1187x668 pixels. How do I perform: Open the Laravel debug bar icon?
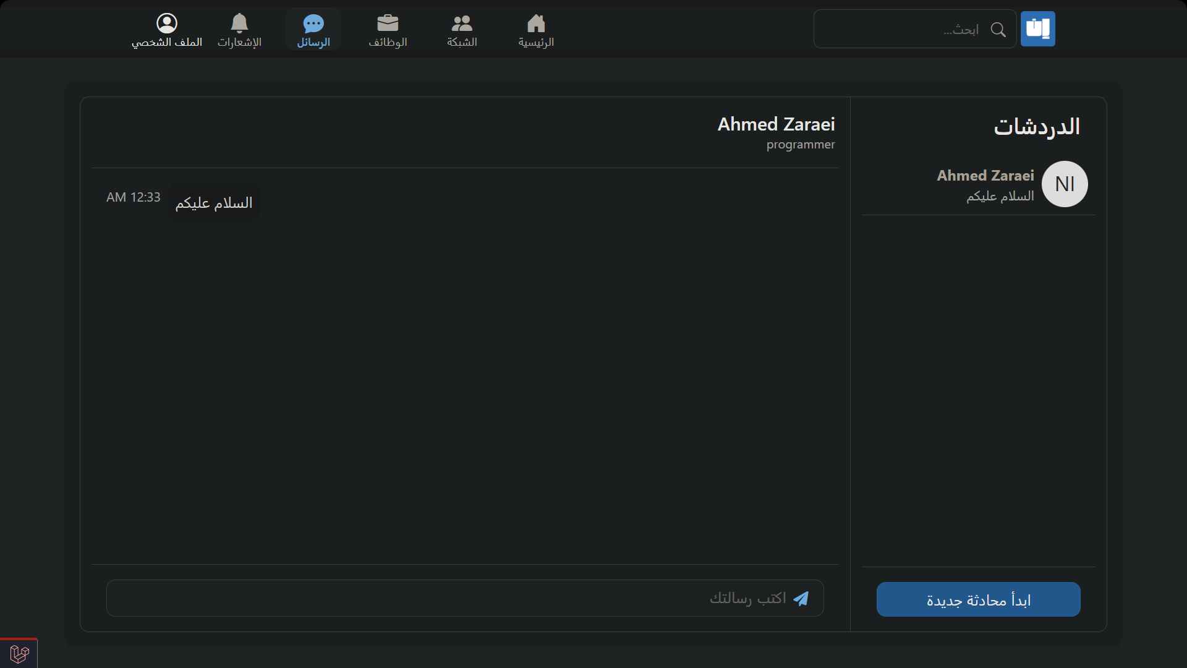(x=19, y=653)
